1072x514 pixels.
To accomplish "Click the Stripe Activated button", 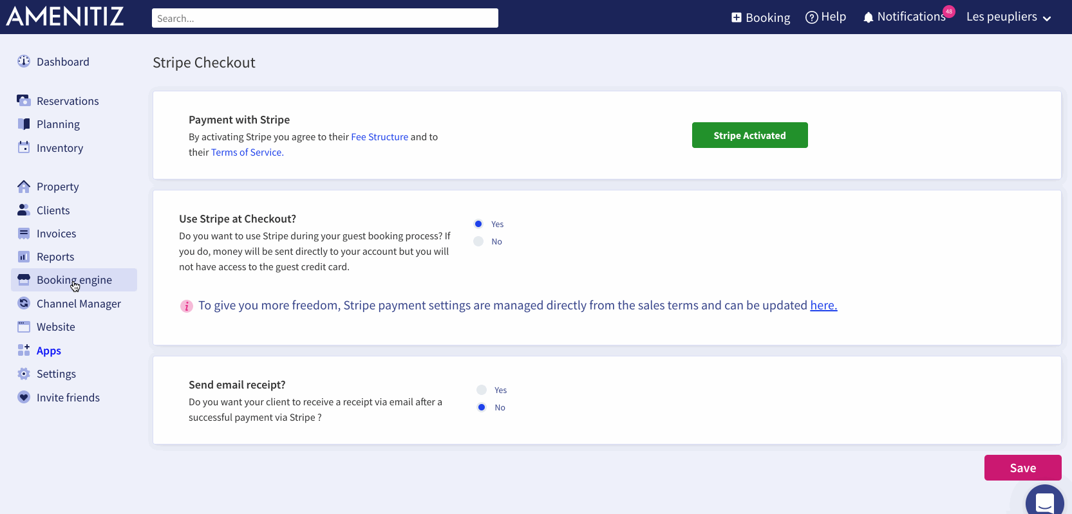I will pyautogui.click(x=749, y=135).
